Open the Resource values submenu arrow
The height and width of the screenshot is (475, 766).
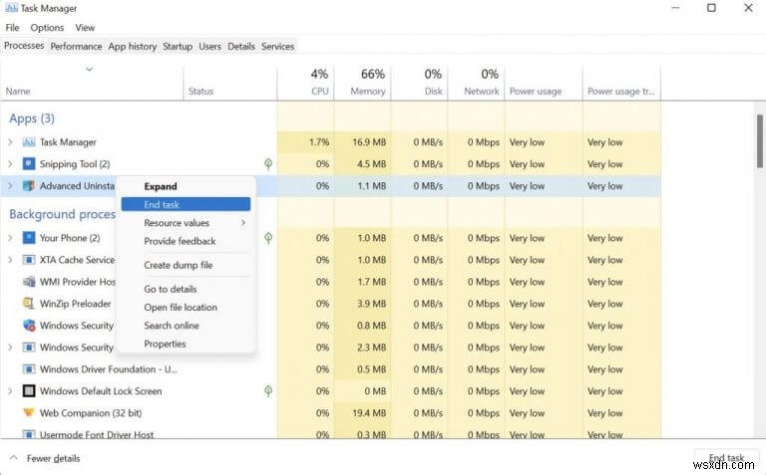click(x=243, y=223)
